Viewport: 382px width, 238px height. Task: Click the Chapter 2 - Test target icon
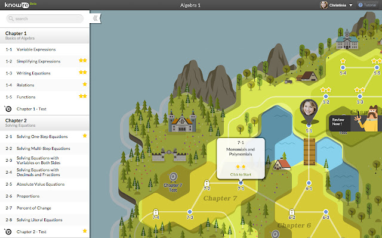tap(8, 231)
